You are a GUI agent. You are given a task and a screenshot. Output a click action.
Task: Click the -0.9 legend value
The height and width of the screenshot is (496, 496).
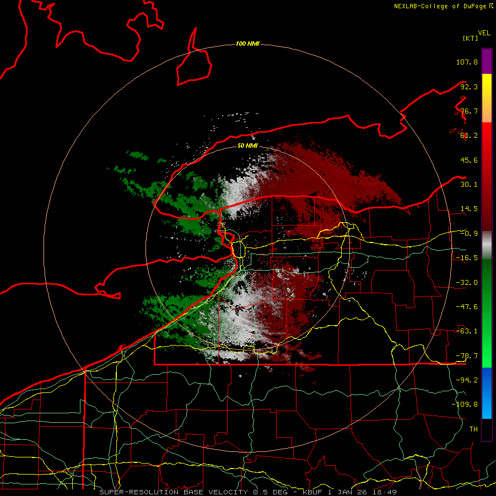coord(469,234)
